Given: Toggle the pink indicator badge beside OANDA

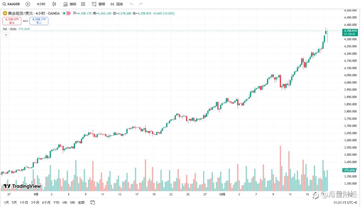Looking at the screenshot, I should [x=69, y=13].
